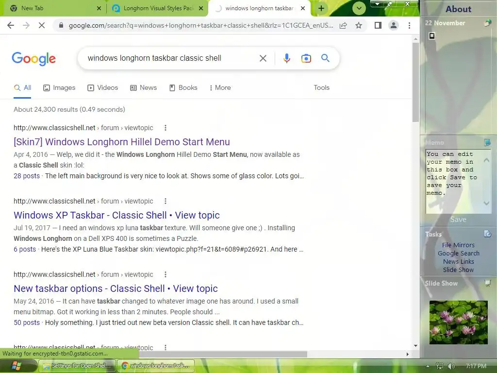
Task: Submit search with magnifier icon
Action: tap(325, 58)
